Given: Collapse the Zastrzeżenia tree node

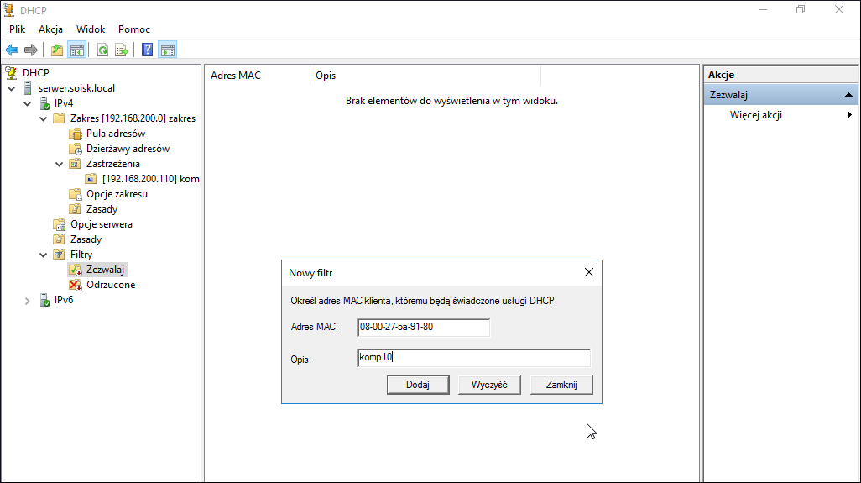Looking at the screenshot, I should [60, 165].
